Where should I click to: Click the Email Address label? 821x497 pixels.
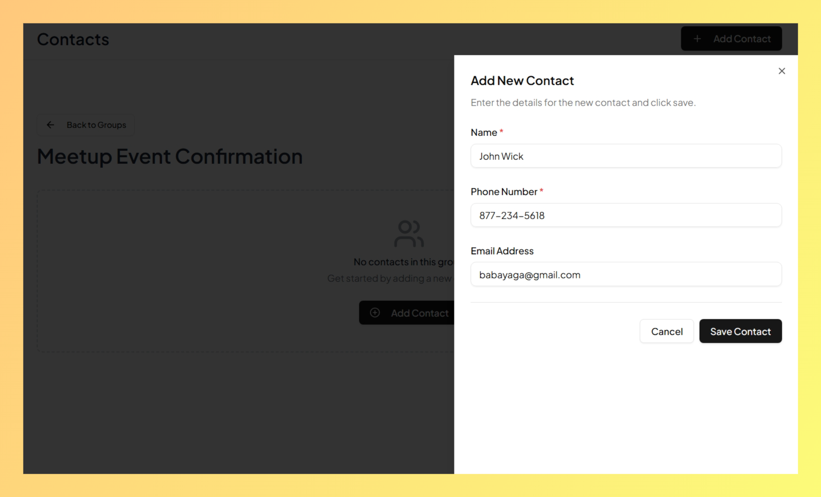coord(502,251)
